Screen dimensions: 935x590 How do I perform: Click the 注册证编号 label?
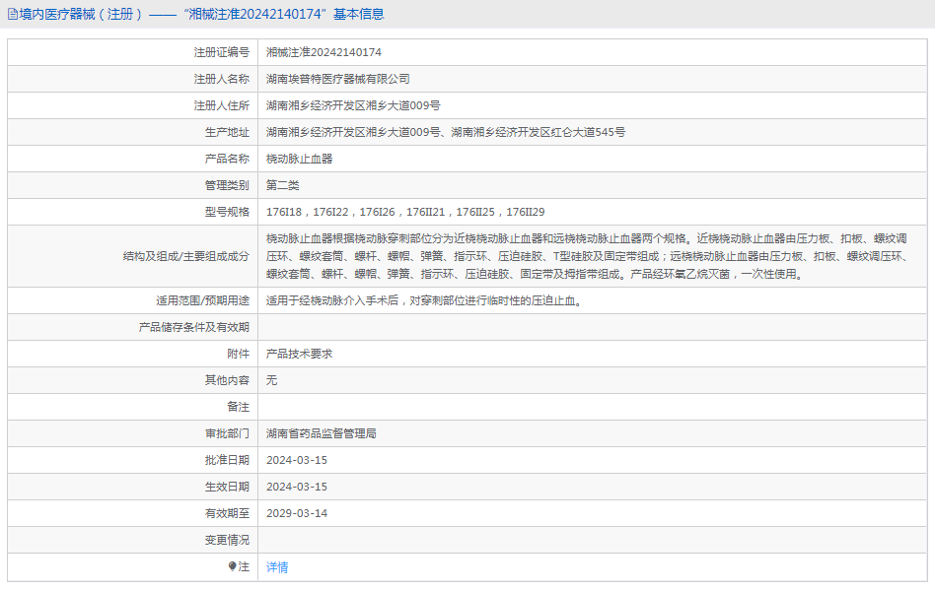point(221,52)
